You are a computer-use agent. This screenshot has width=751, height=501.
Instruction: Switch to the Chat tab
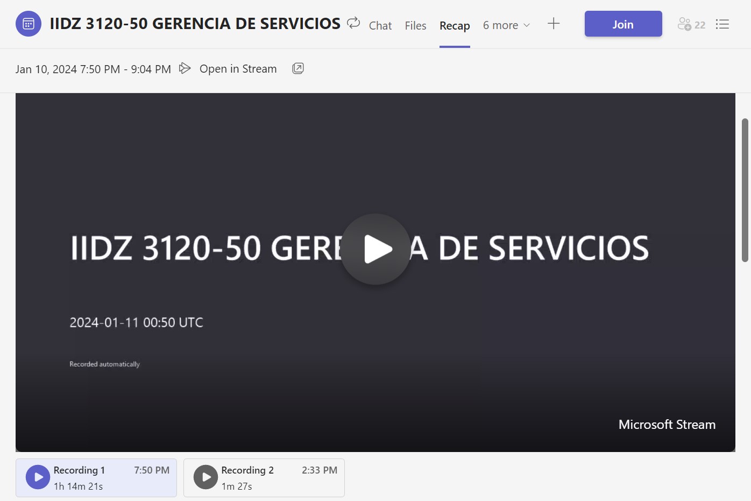pos(380,25)
